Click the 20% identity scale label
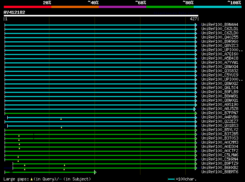 (47, 3)
